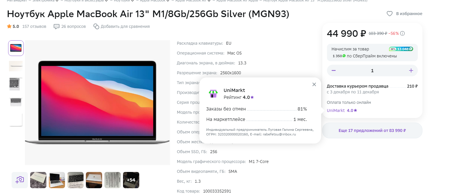
Task: Decrease quantity with the minus button
Action: (334, 70)
